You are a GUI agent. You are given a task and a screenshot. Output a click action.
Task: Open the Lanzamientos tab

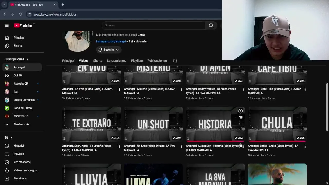[x=117, y=61]
